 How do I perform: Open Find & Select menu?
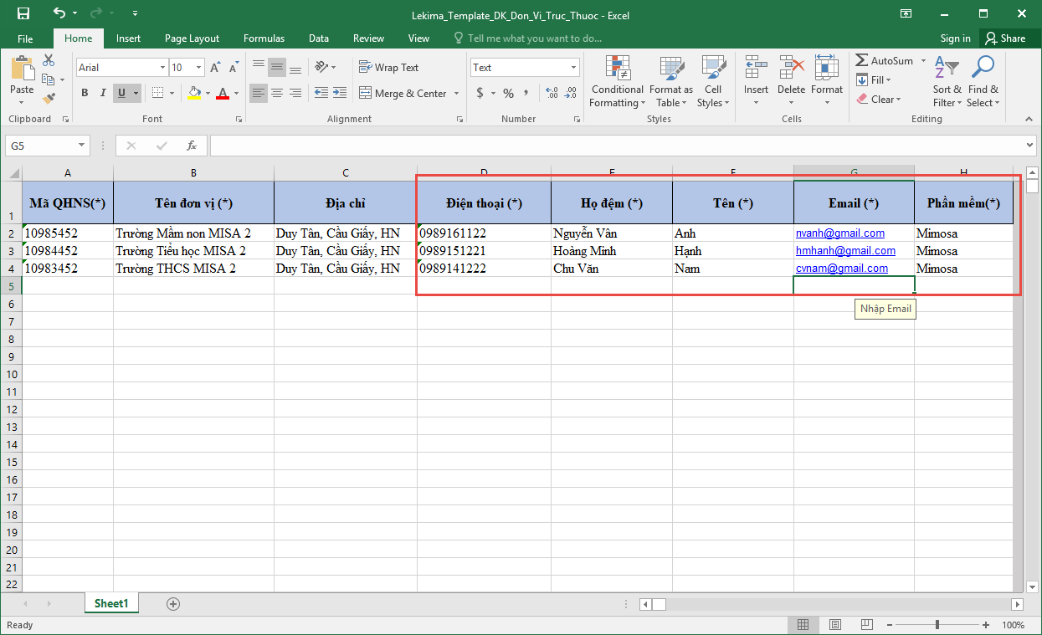point(983,82)
